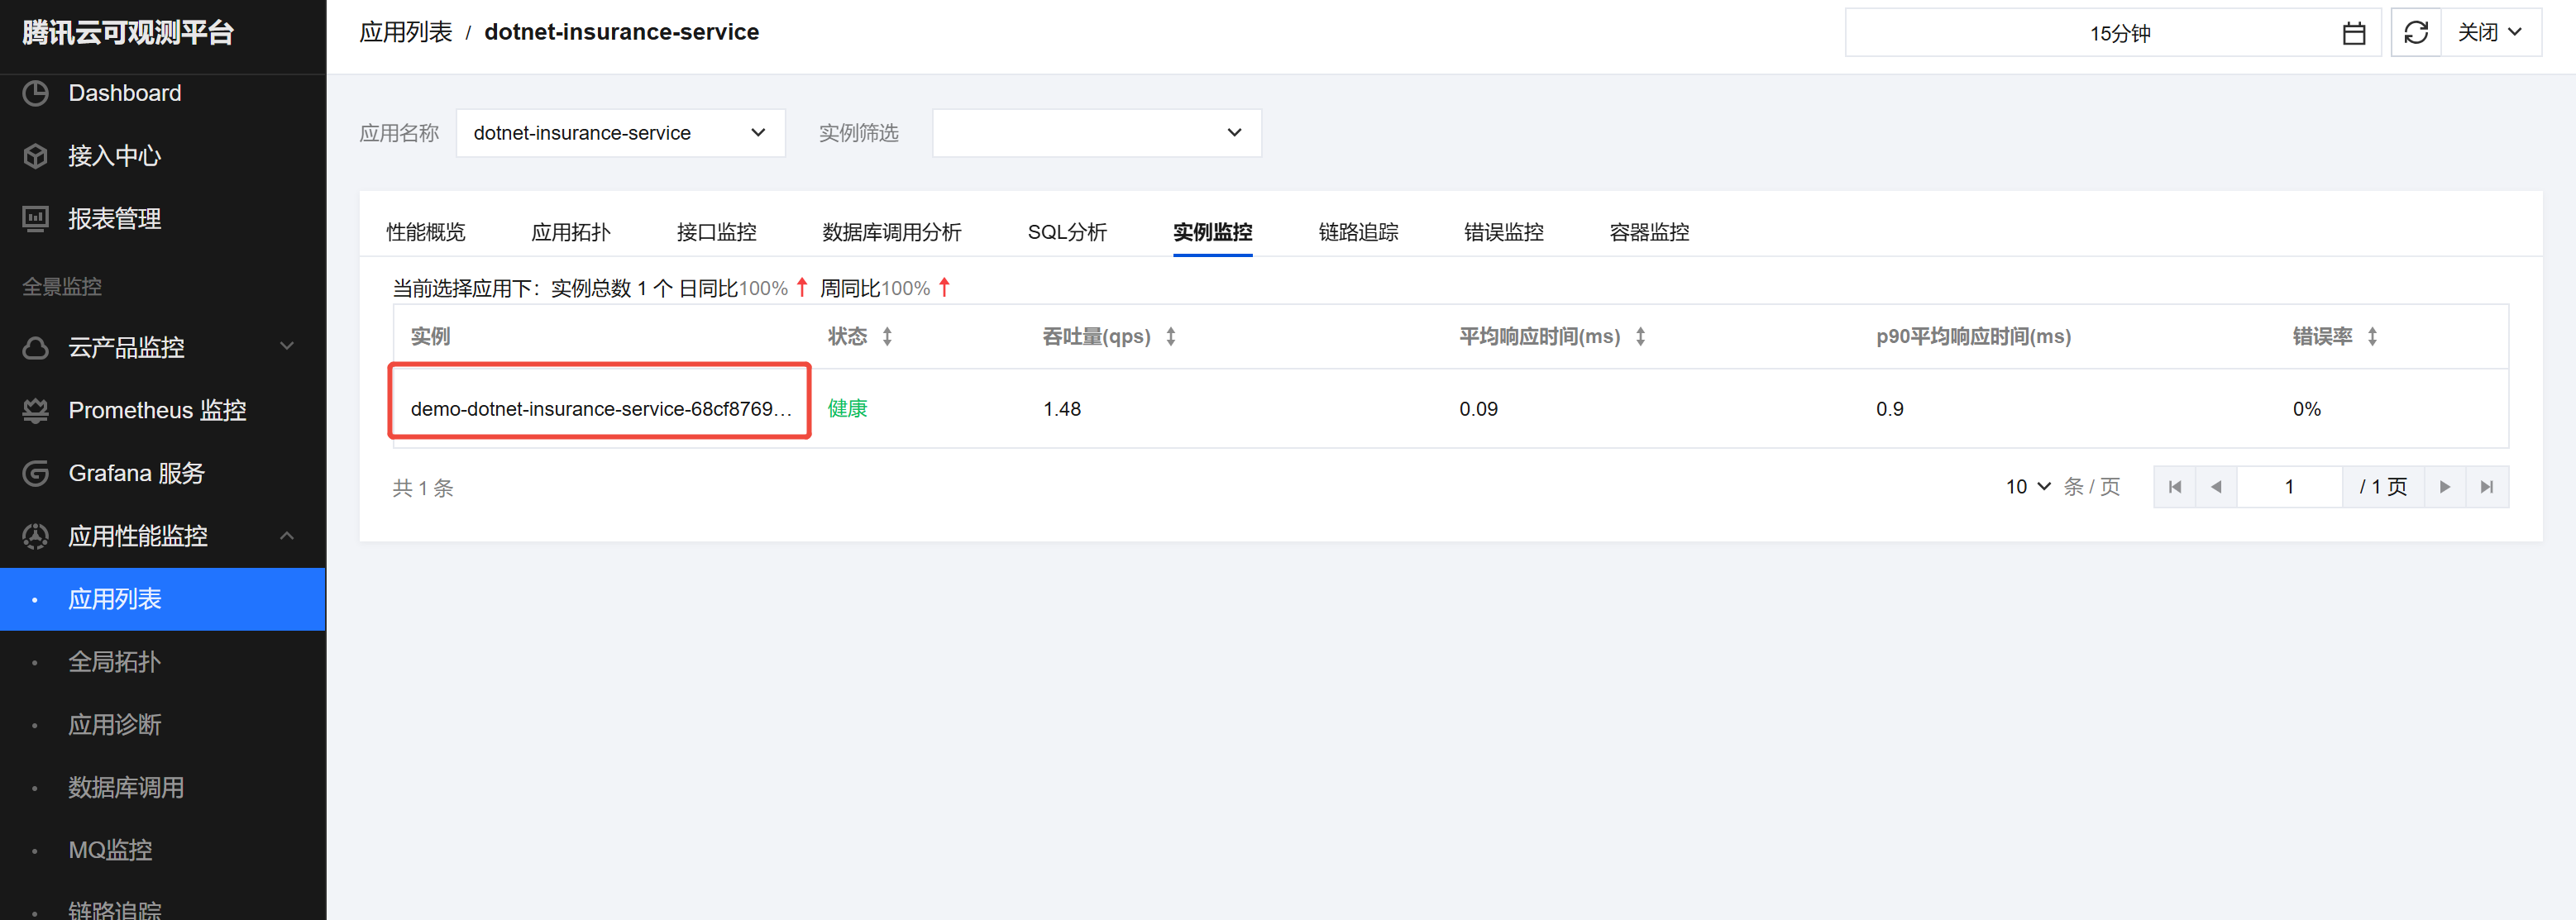The image size is (2576, 920).
Task: Sort by 状态 column arrows
Action: point(887,337)
